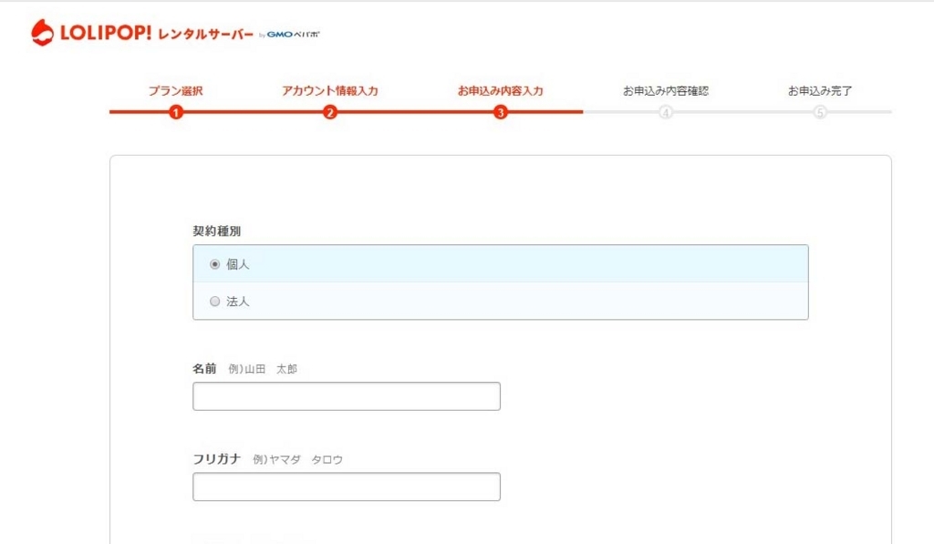Click the フリガナ field label

click(217, 459)
